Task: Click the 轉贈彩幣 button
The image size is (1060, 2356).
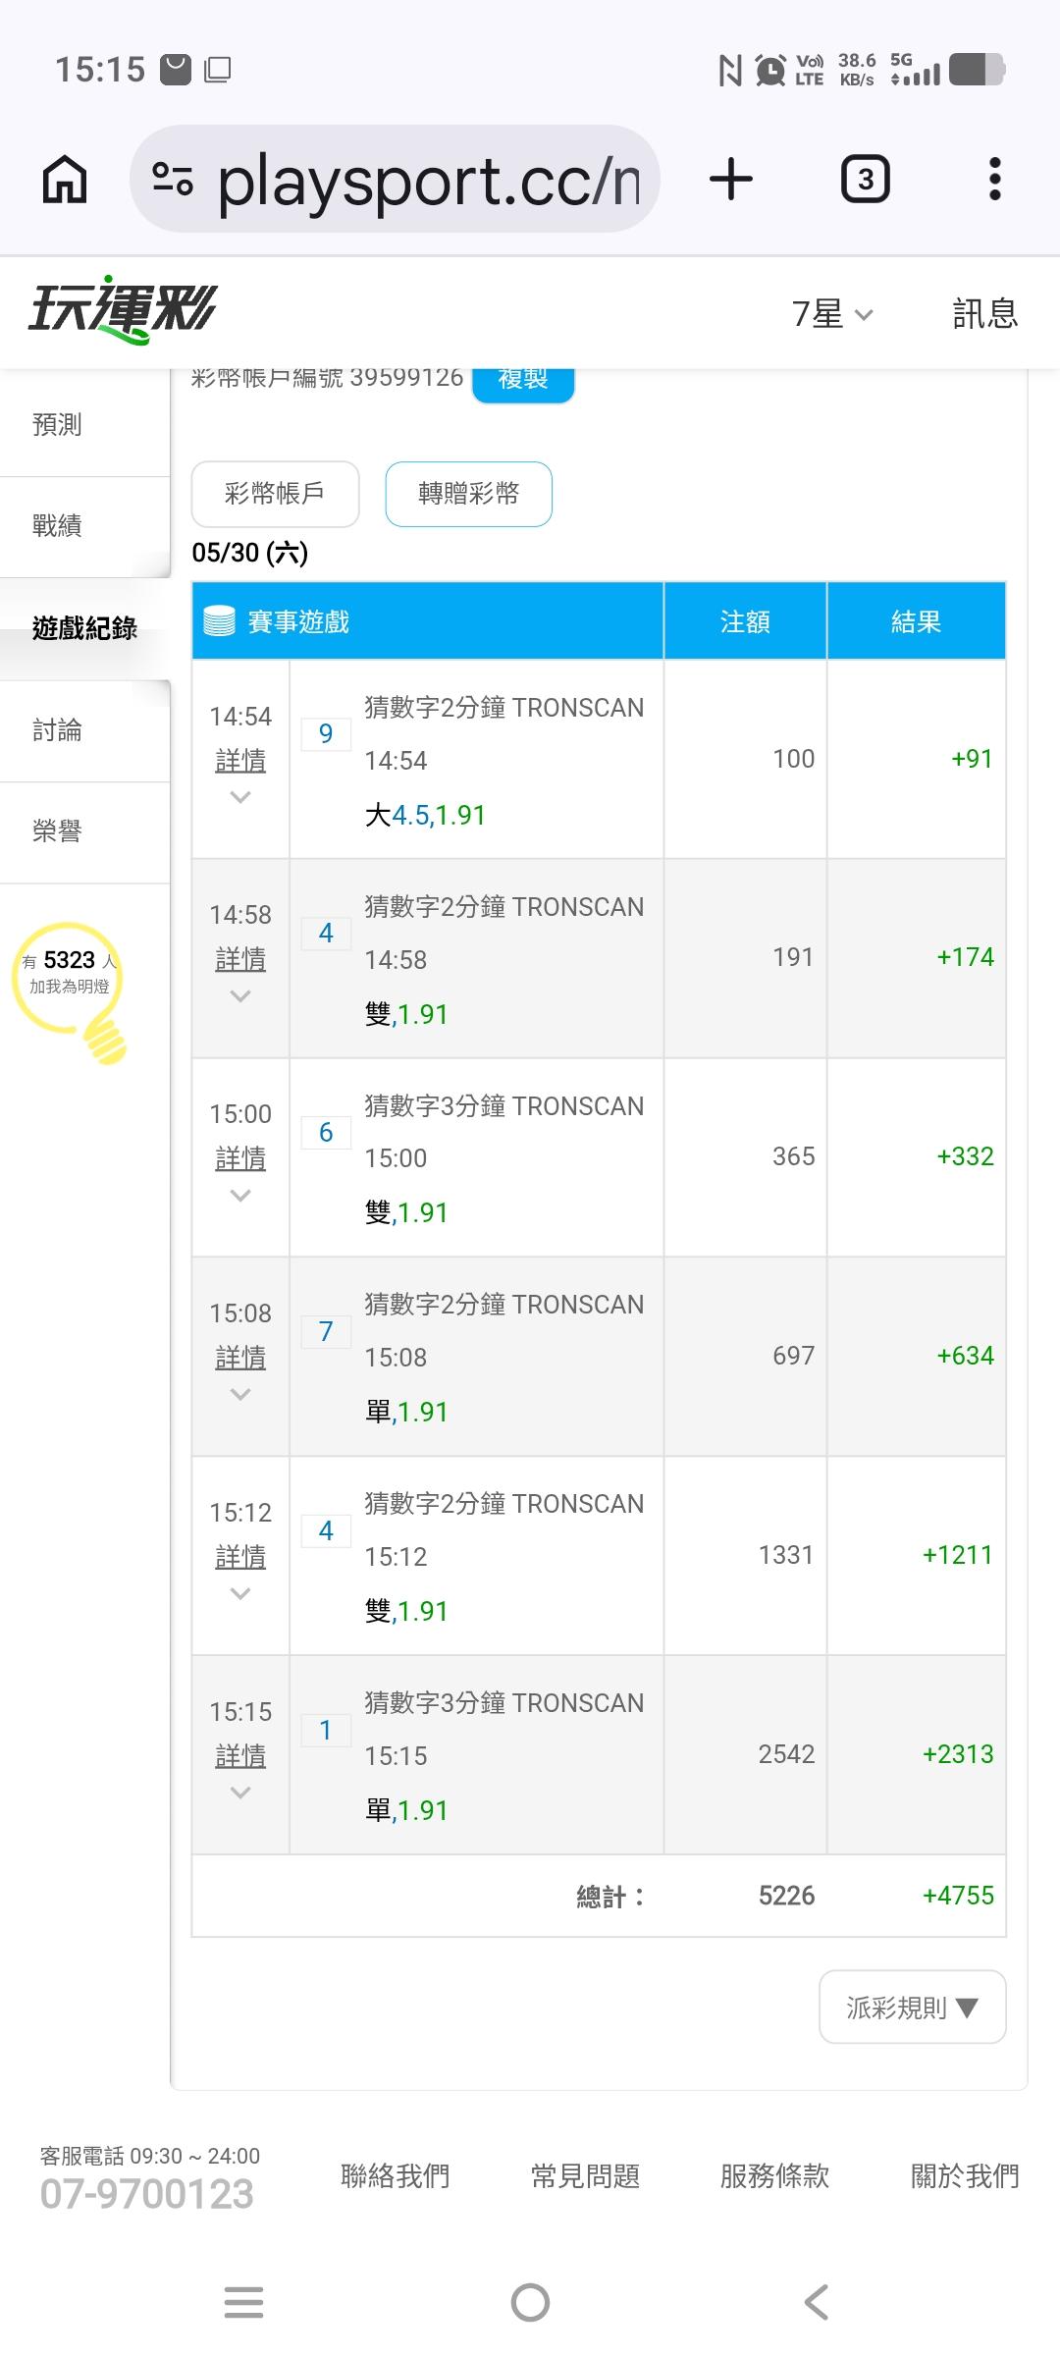Action: tap(469, 494)
